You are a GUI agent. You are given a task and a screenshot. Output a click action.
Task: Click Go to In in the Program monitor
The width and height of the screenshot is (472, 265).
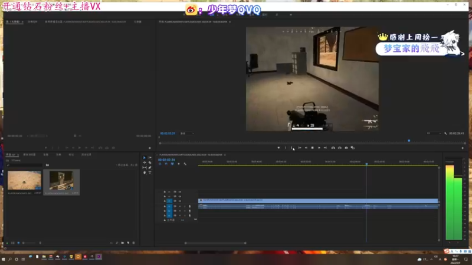click(300, 148)
